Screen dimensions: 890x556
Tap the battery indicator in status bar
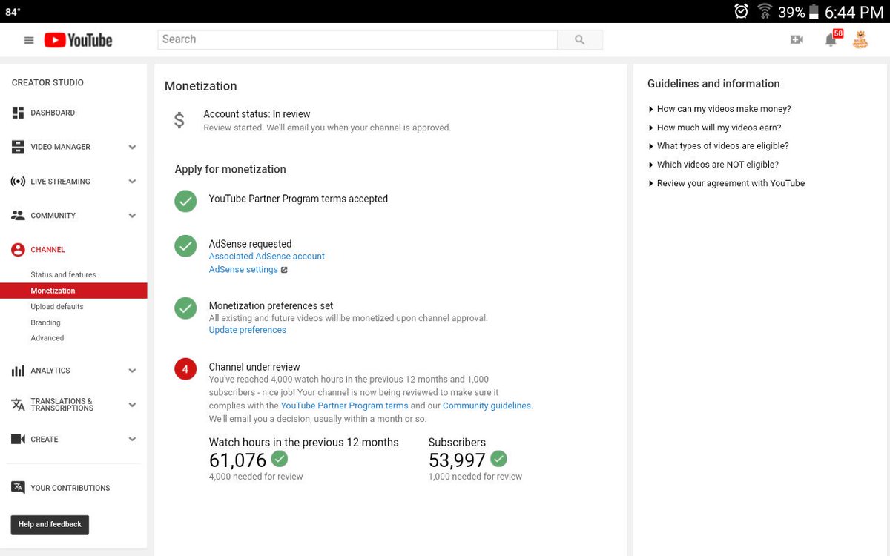814,11
